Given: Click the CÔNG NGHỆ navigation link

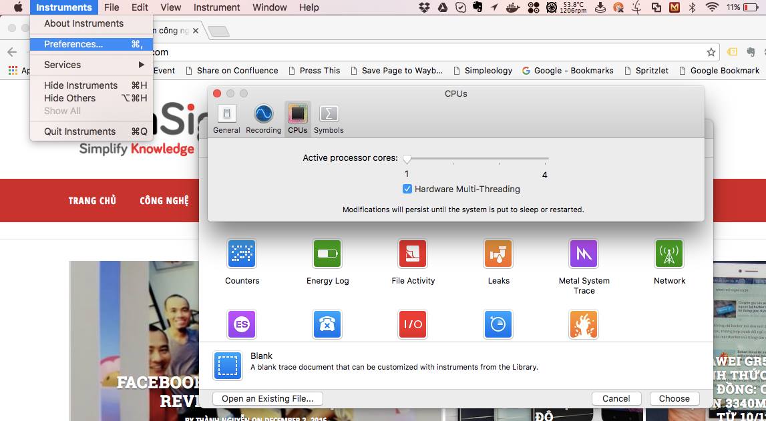Looking at the screenshot, I should point(164,201).
